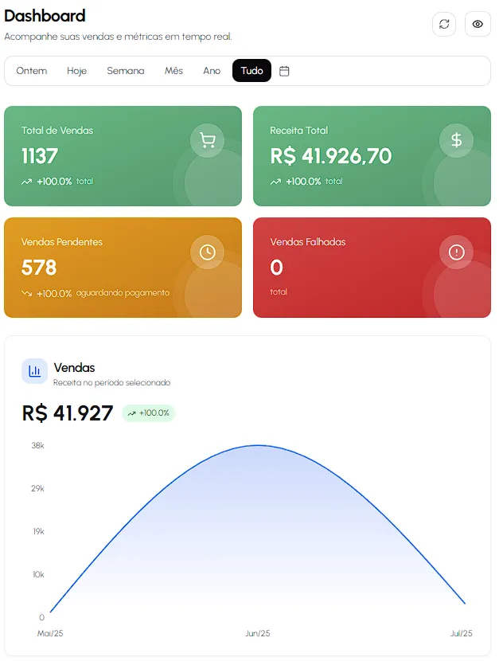Switch to the Ano tab
Viewport: 499px width, 661px height.
click(x=212, y=71)
